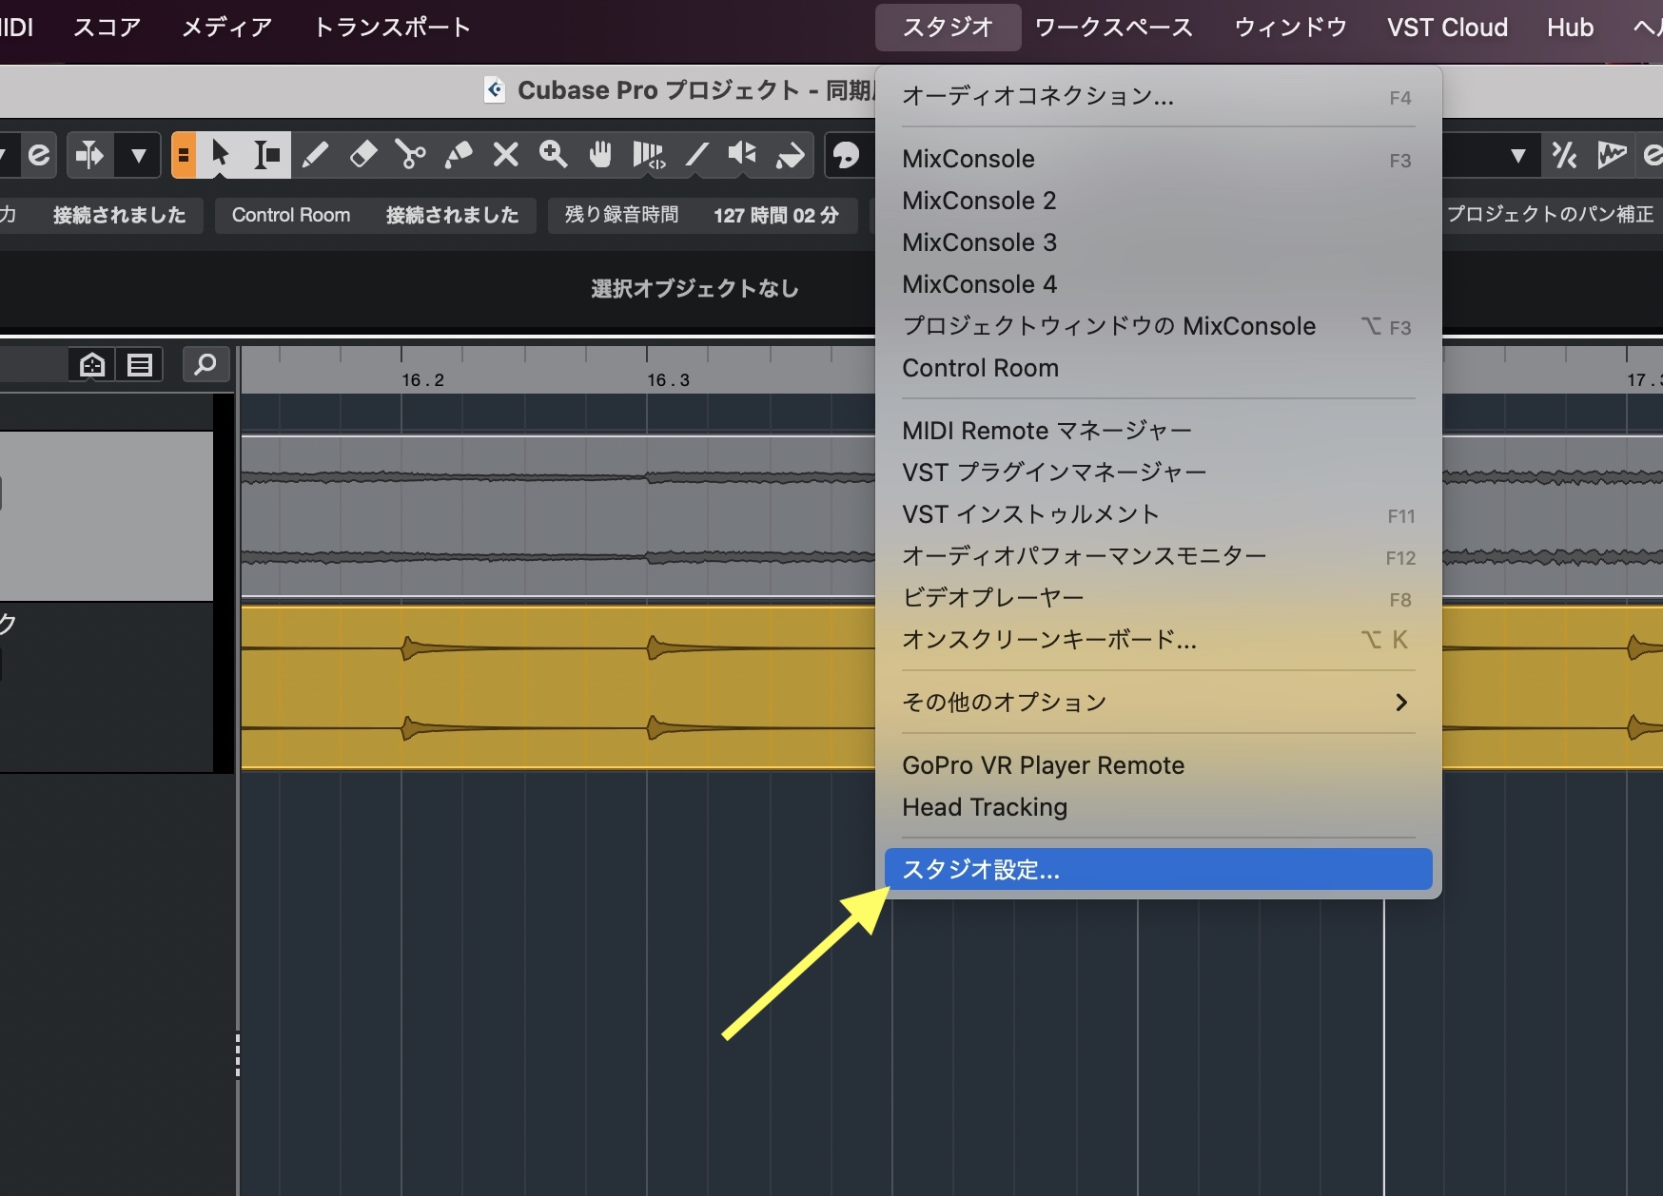Select the Zoom magnifier tool

tap(553, 154)
